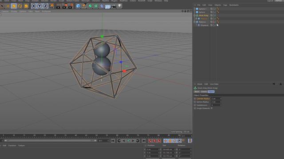
Task: Collapse the Atom Array tree expander
Action: click(194, 15)
